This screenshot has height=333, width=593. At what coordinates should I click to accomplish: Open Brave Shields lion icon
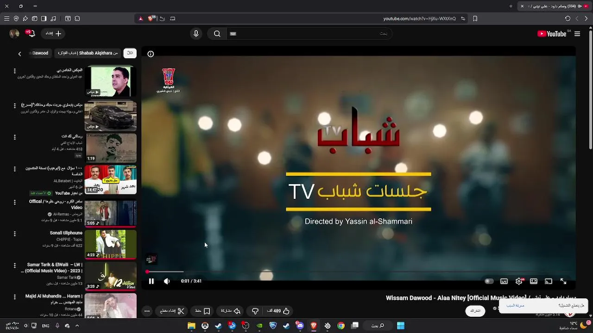click(x=151, y=18)
